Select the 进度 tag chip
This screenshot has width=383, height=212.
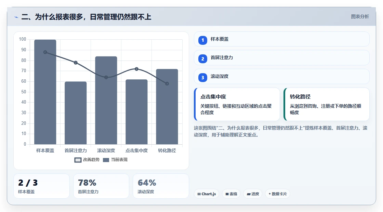click(x=253, y=194)
